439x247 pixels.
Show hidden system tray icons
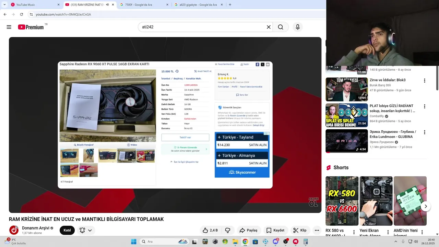click(396, 242)
